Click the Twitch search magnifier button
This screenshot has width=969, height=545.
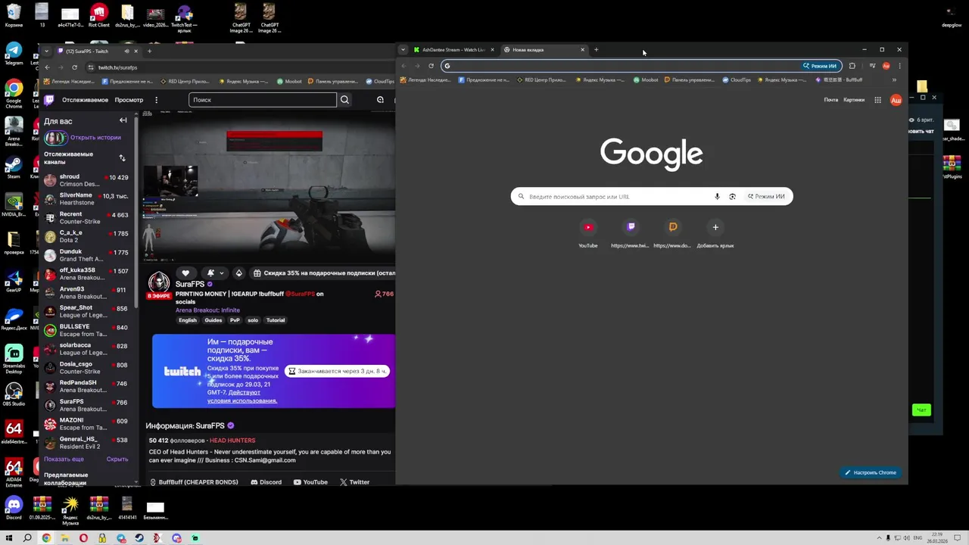[x=344, y=100]
